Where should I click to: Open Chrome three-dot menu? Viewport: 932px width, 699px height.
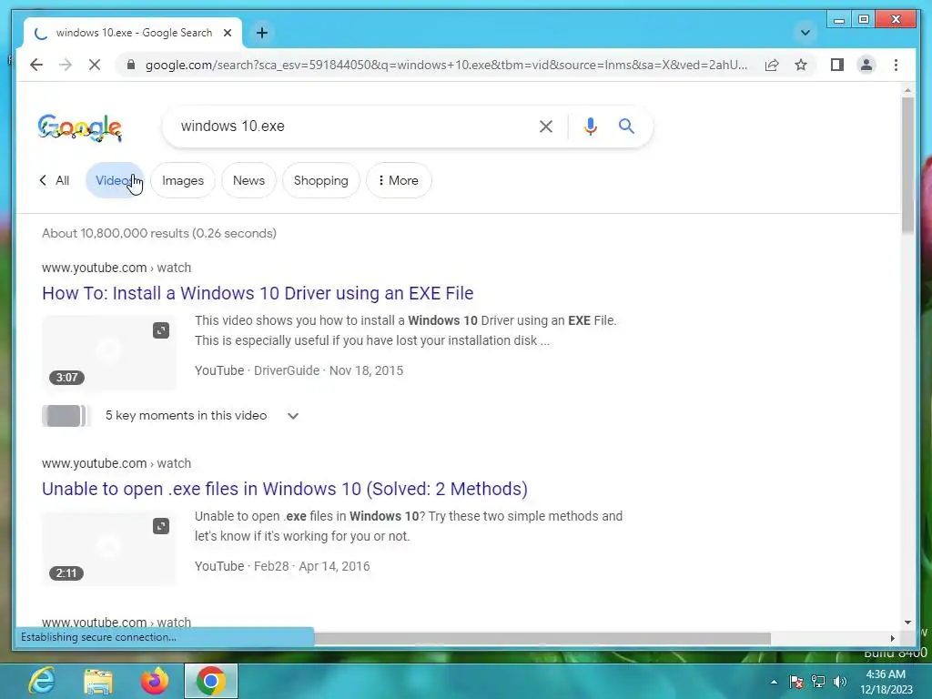tap(896, 65)
